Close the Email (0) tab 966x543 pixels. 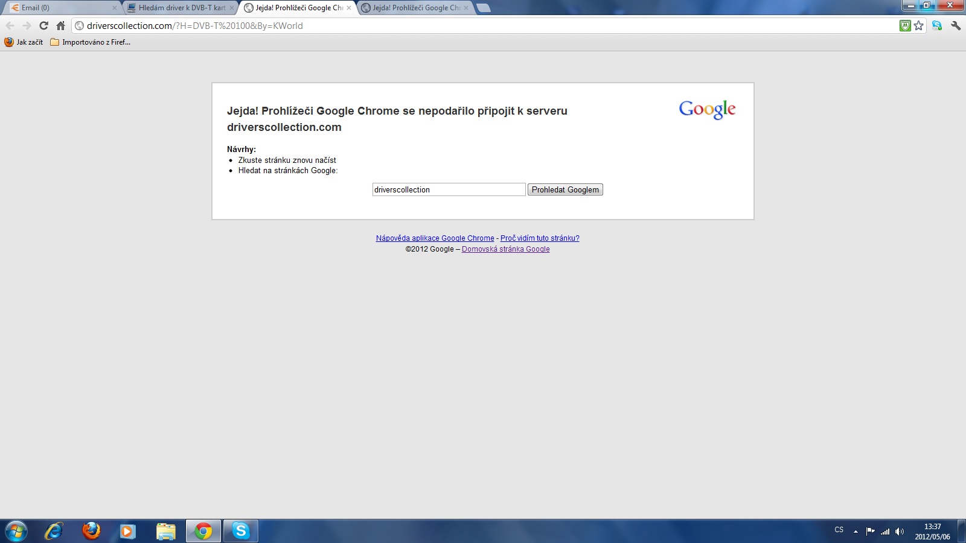click(115, 8)
